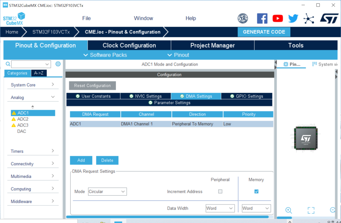Open the NVIC Settings tab

[145, 96]
